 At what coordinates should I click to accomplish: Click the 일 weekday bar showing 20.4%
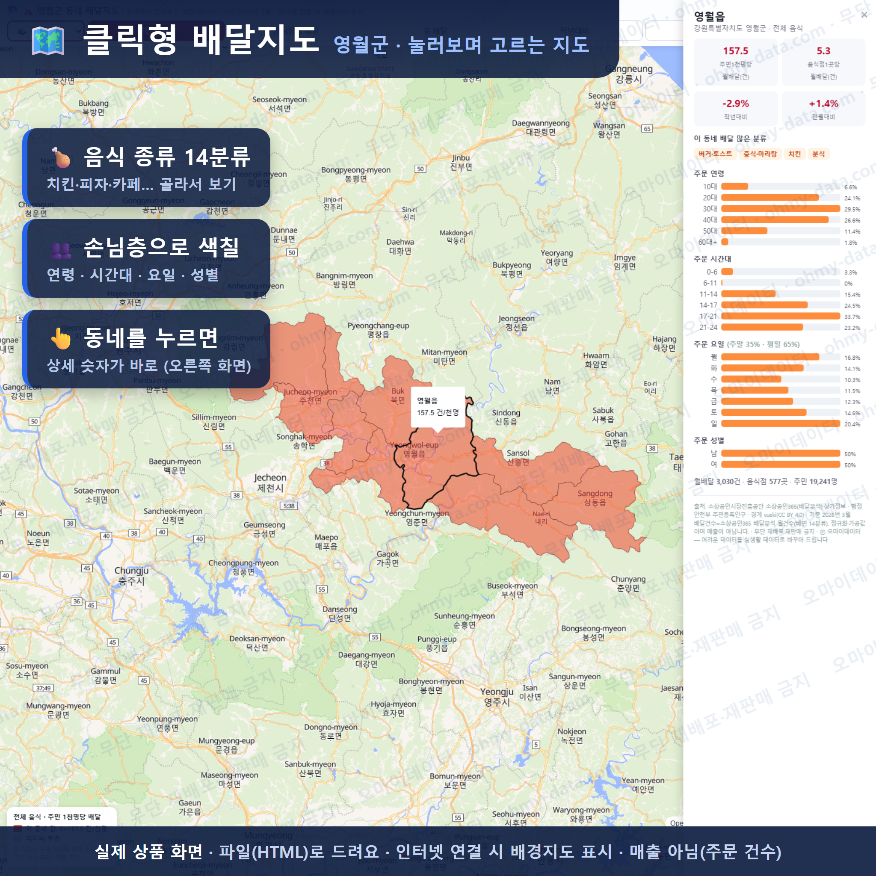780,423
